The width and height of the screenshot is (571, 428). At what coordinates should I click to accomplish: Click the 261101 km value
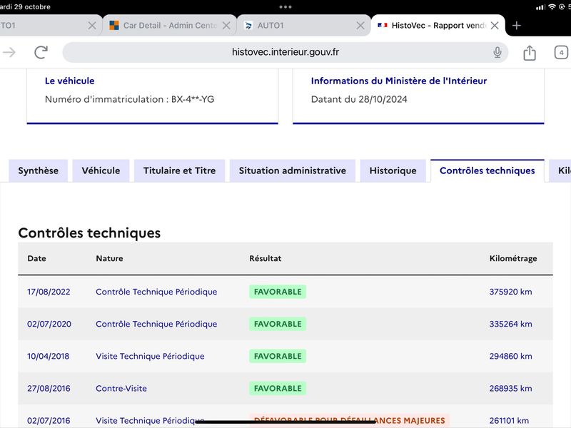tap(509, 420)
